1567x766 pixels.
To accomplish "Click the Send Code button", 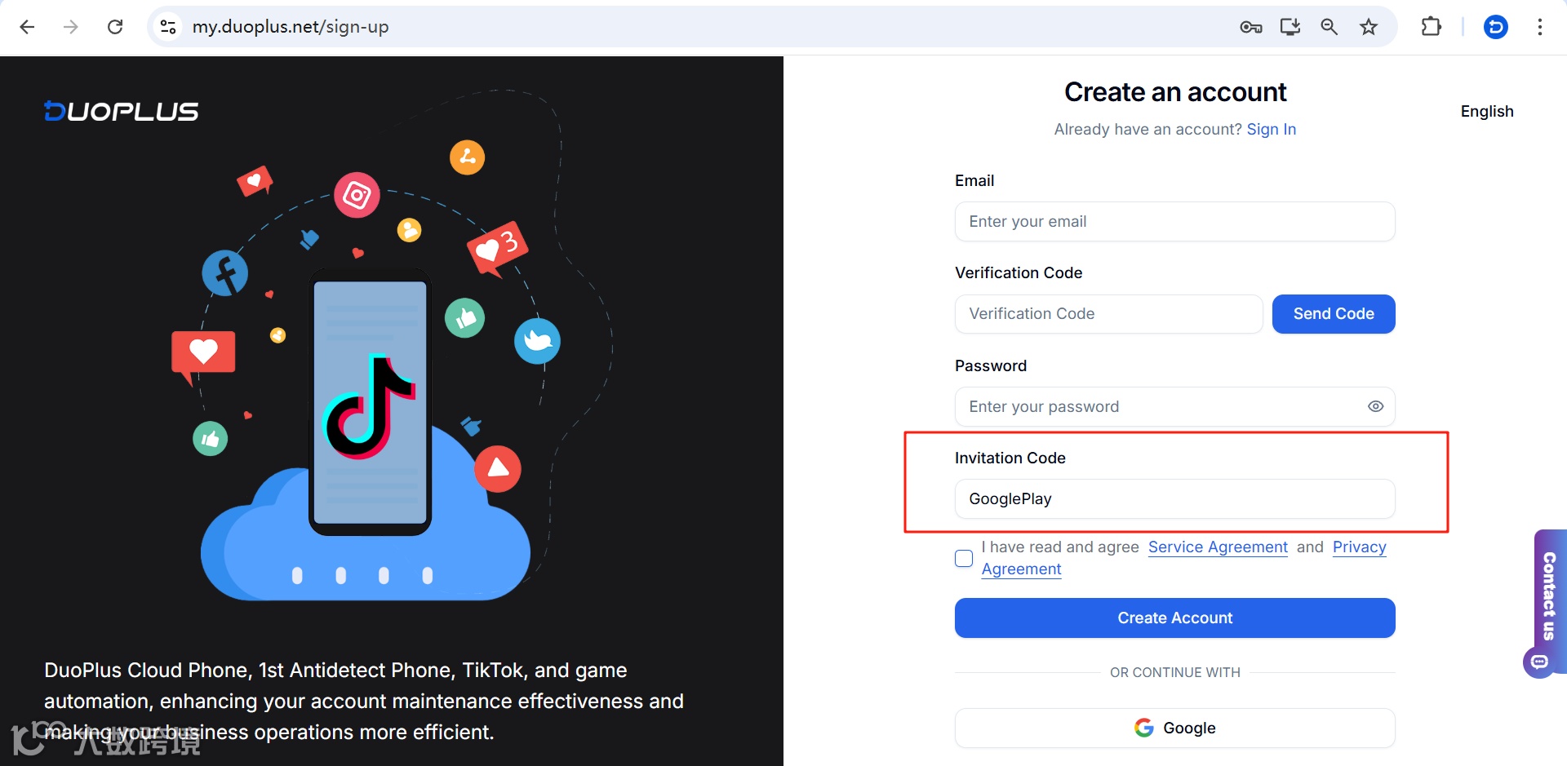I will (x=1333, y=314).
